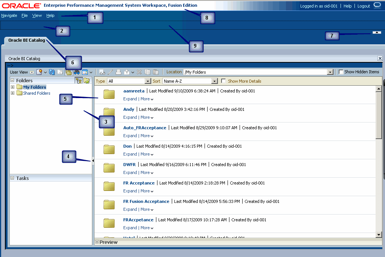Expand the Shared Folders tree node
385x257 pixels.
click(x=12, y=93)
